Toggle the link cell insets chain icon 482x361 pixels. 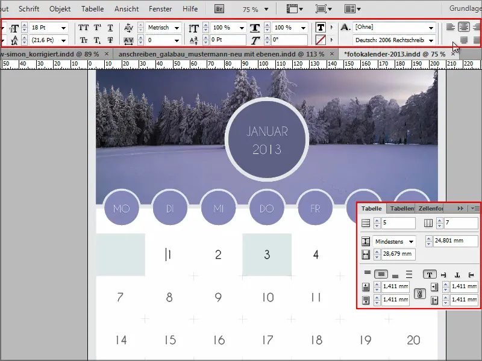(419, 294)
